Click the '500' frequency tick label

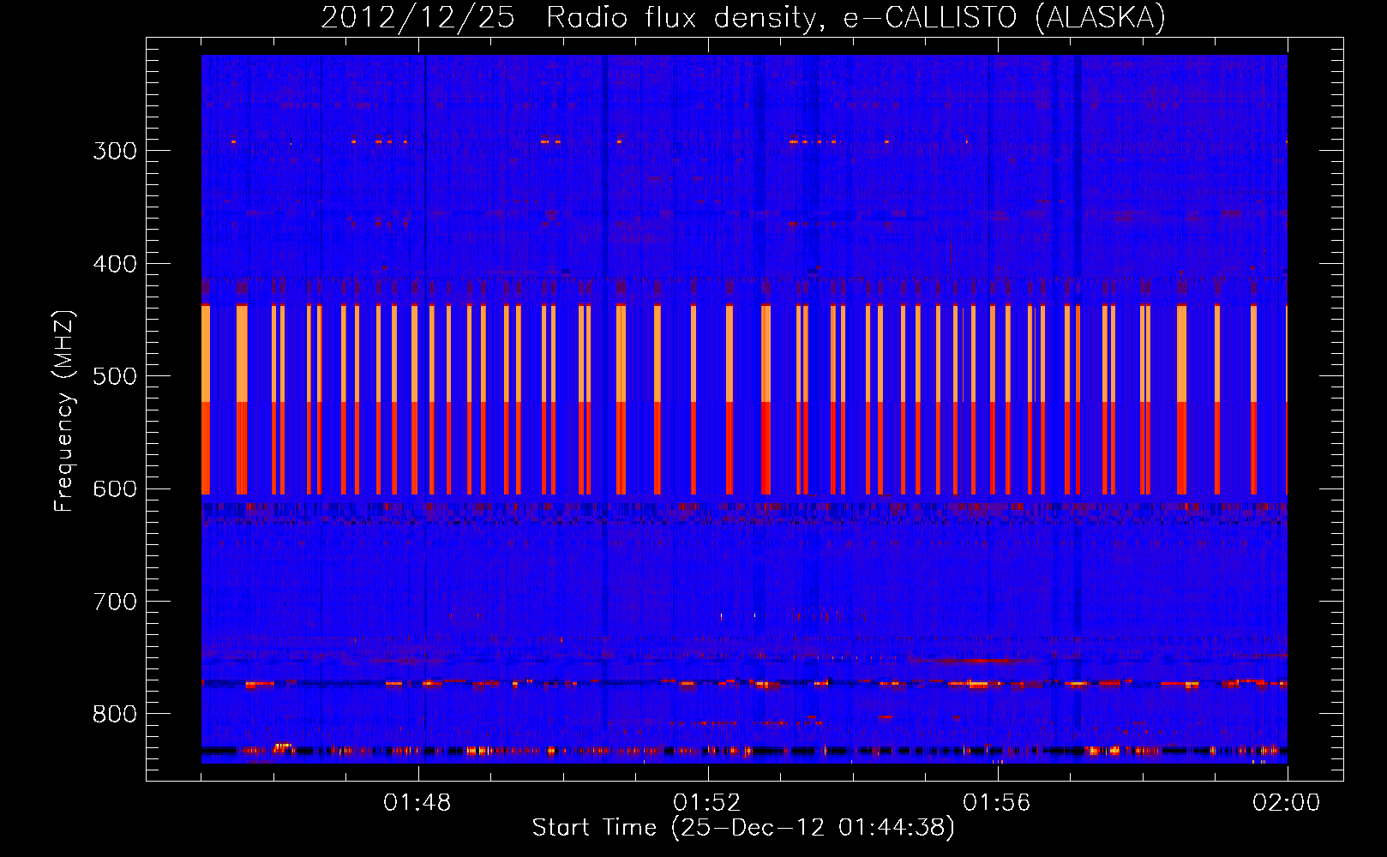115,376
